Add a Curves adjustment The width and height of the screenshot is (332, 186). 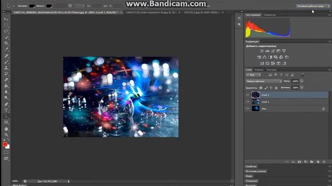point(273,51)
